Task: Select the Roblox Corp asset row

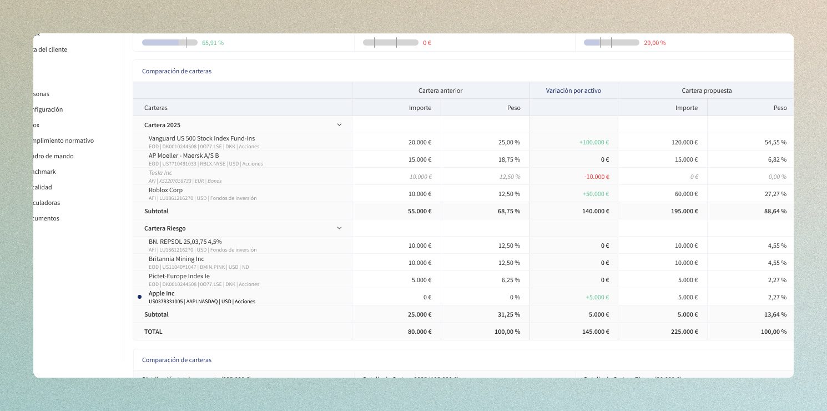Action: [x=165, y=190]
